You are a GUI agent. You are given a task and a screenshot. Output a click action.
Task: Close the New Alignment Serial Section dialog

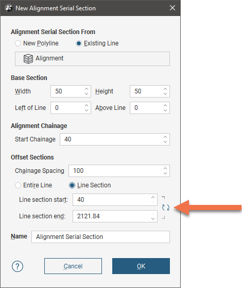[172, 8]
